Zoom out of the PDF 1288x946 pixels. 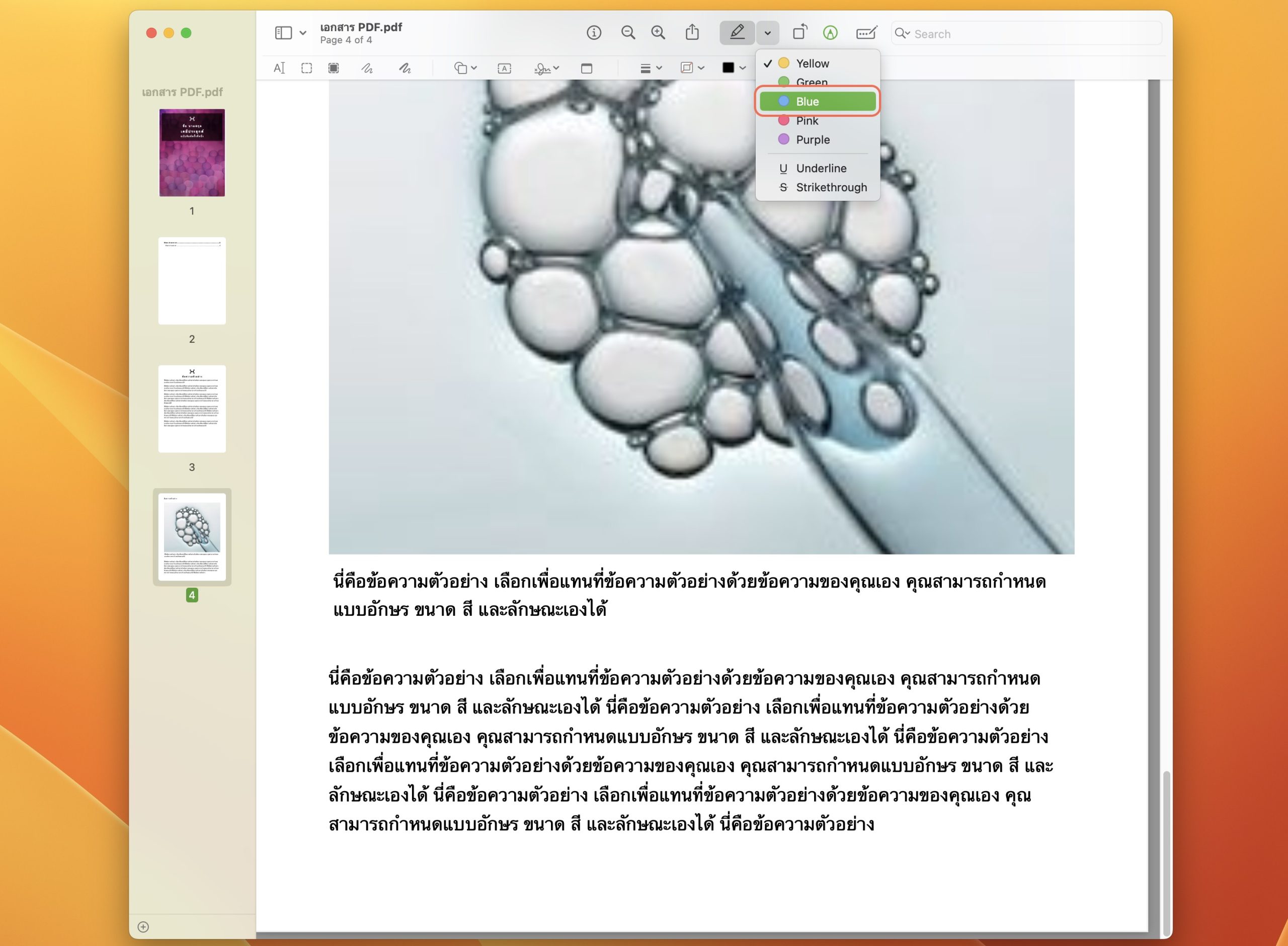[628, 33]
